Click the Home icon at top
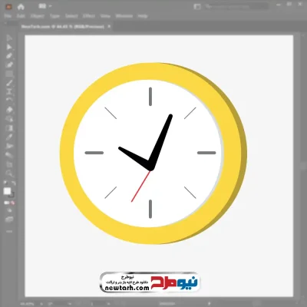The height and width of the screenshot is (307, 307). click(21, 7)
